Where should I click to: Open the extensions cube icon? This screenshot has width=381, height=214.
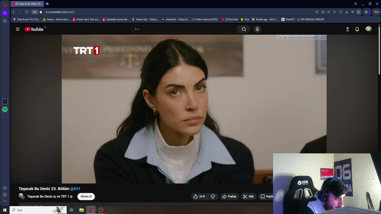[366, 12]
